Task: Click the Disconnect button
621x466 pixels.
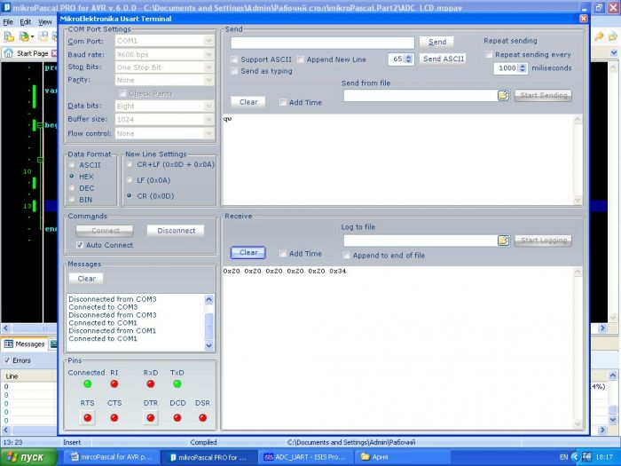Action: pyautogui.click(x=177, y=231)
